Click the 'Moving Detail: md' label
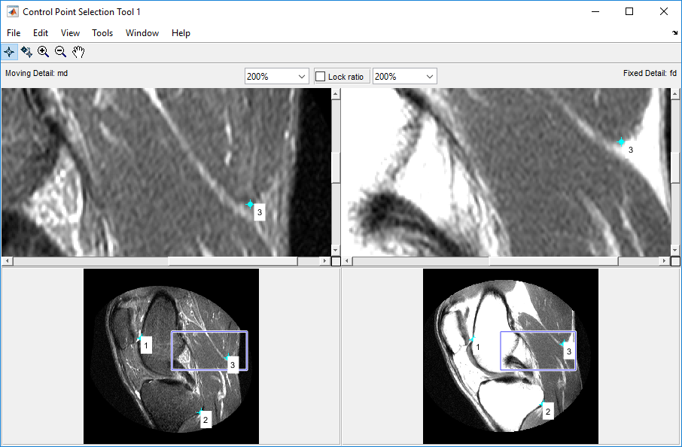The image size is (682, 447). pos(37,73)
